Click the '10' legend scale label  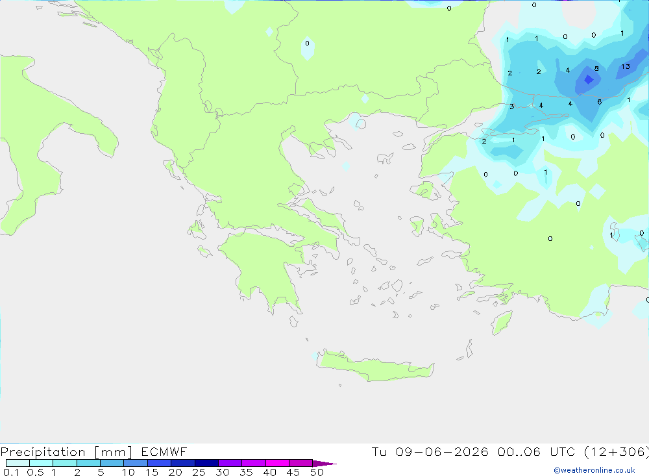129,472
